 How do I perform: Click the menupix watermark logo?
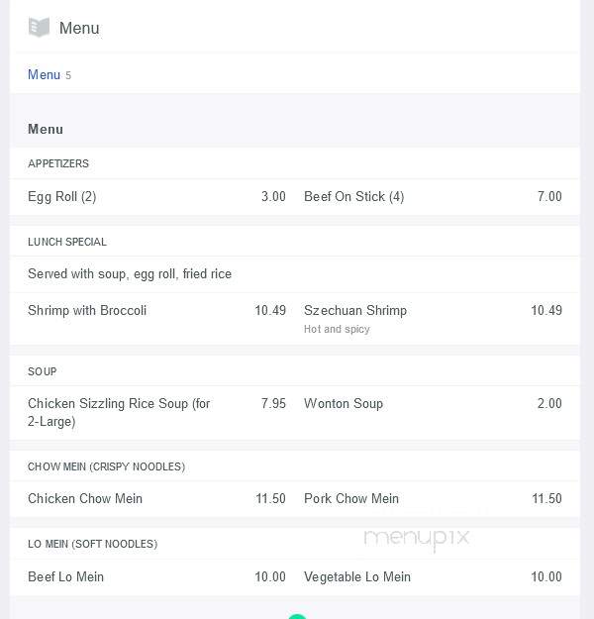click(417, 539)
